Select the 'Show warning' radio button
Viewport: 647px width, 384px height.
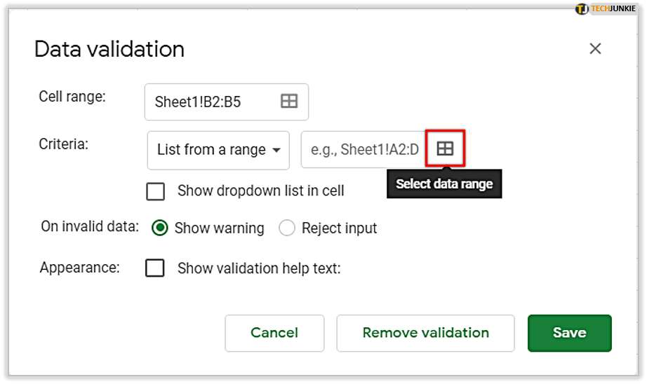(x=160, y=228)
